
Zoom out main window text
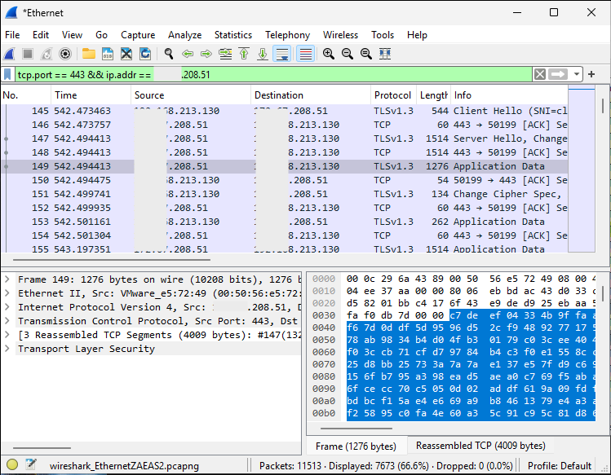tap(348, 54)
